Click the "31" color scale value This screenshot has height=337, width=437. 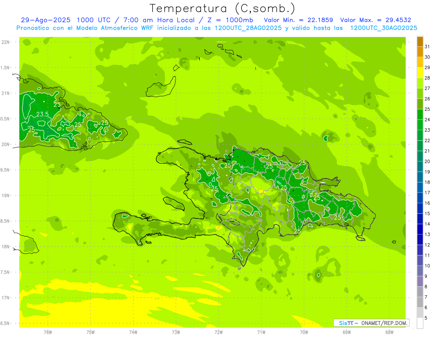[428, 47]
